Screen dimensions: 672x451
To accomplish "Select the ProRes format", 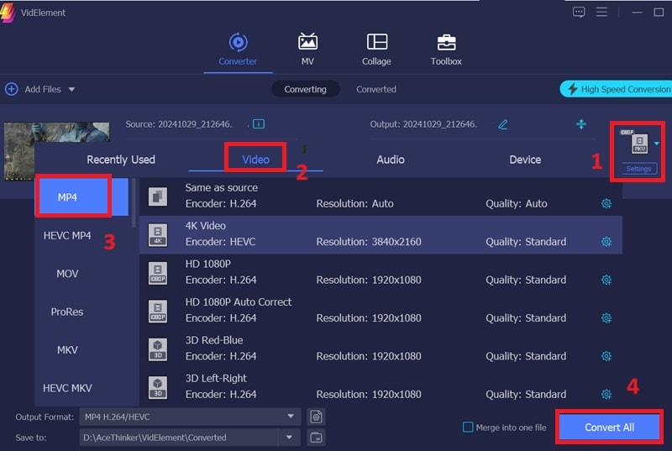I will pyautogui.click(x=67, y=312).
